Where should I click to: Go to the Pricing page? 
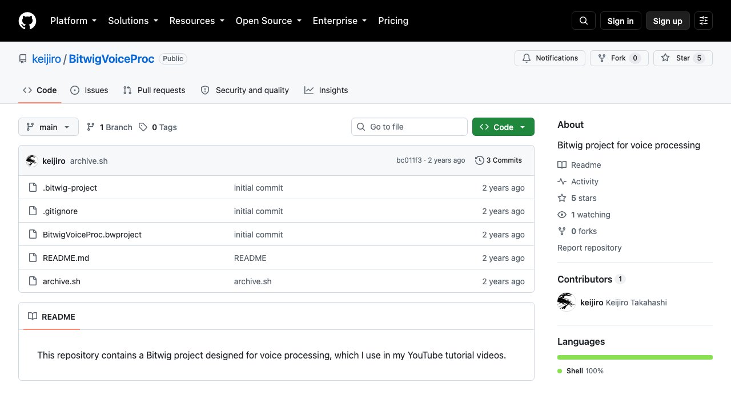(393, 21)
